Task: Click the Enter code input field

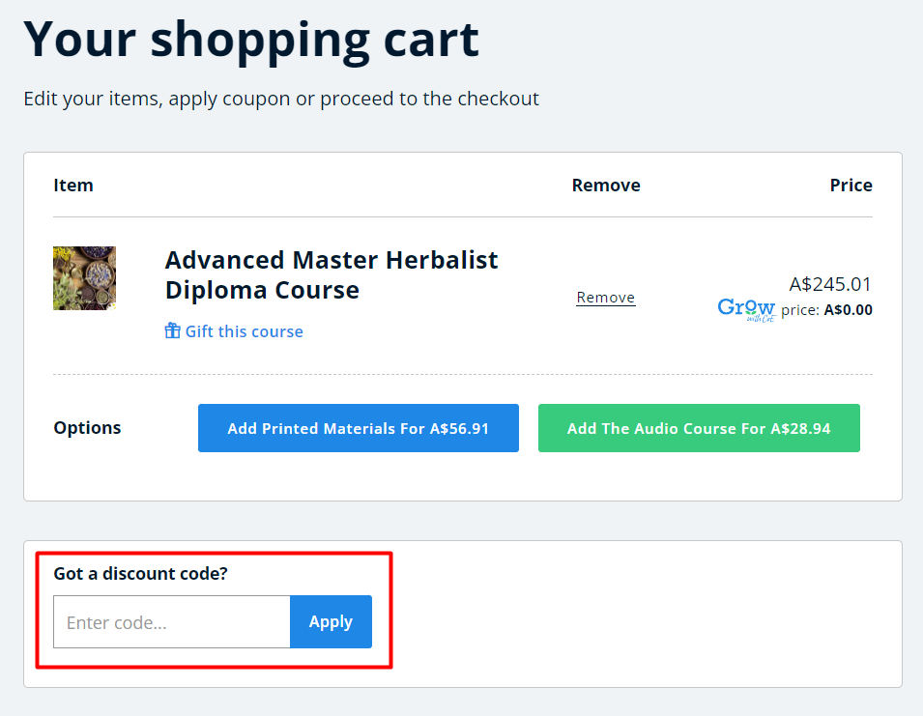Action: [171, 622]
